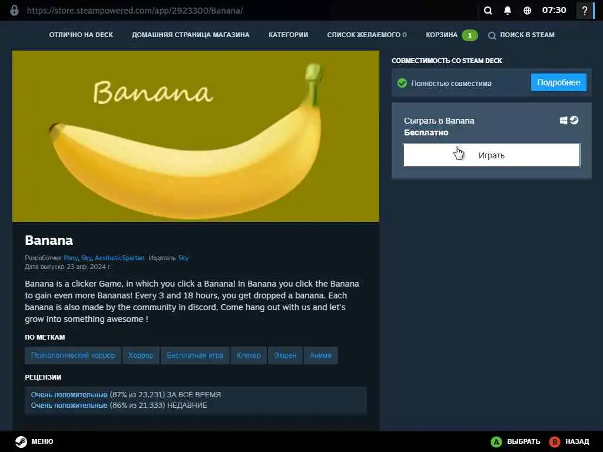Select the Бесплатная игра tag
The width and height of the screenshot is (603, 452).
tap(195, 355)
